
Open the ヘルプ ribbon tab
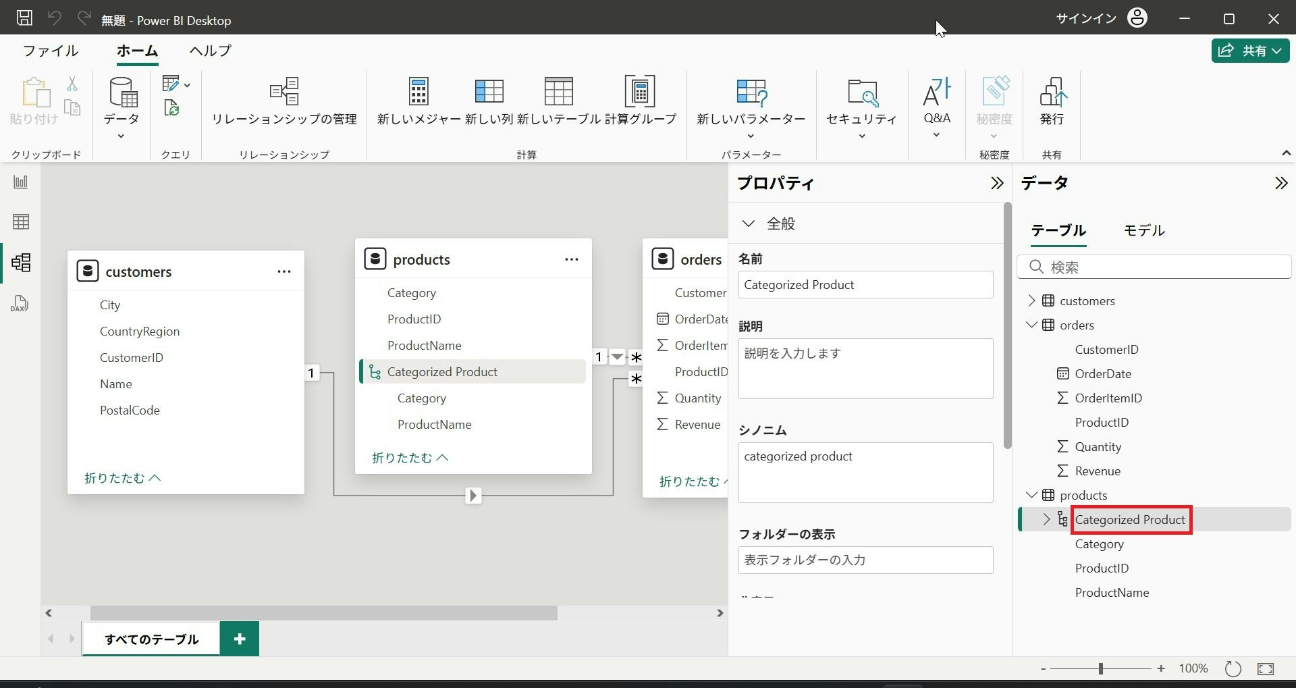(210, 51)
